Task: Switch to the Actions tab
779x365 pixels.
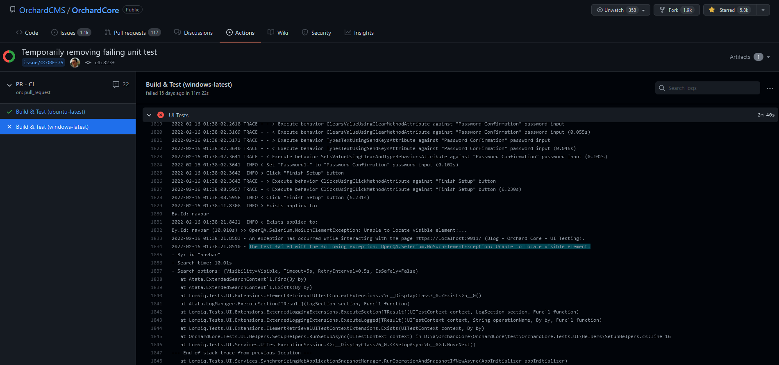Action: tap(241, 33)
